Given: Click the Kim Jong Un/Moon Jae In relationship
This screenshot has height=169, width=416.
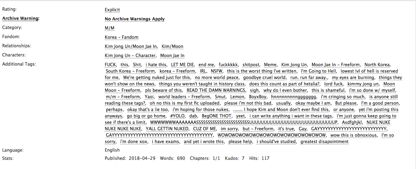Looking at the screenshot, I should tap(131, 46).
